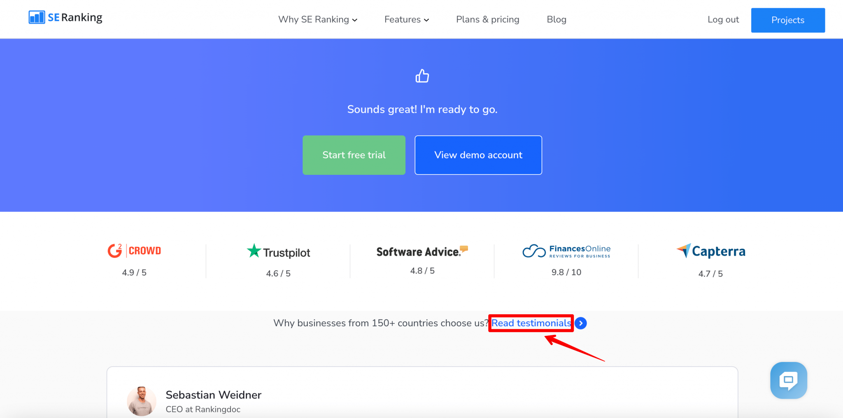Open the chat support widget
This screenshot has height=418, width=843.
(x=788, y=380)
